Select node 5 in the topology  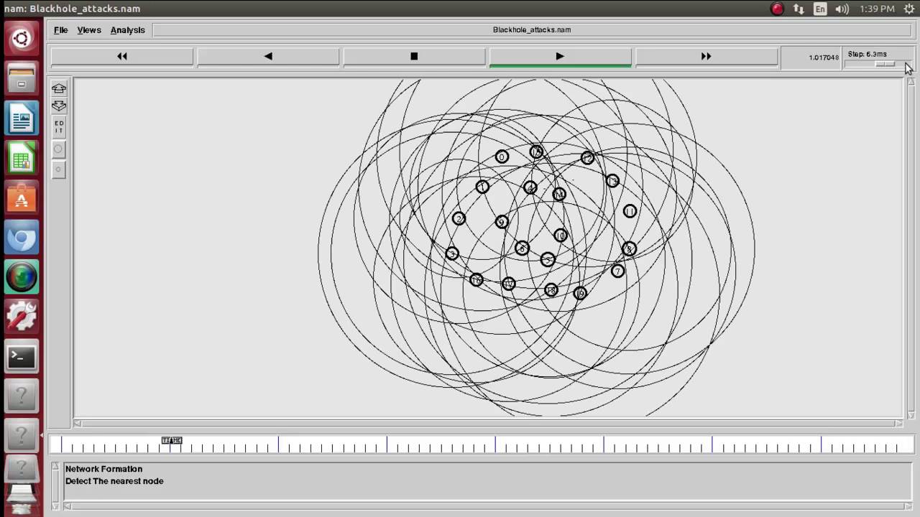(548, 259)
